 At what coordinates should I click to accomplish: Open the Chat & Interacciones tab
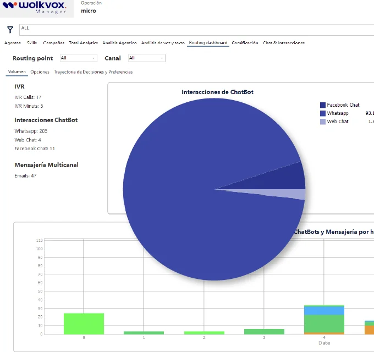(284, 43)
